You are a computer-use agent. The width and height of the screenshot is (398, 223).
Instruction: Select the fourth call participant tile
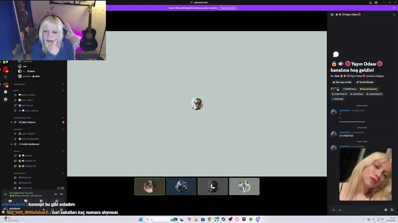(x=244, y=186)
